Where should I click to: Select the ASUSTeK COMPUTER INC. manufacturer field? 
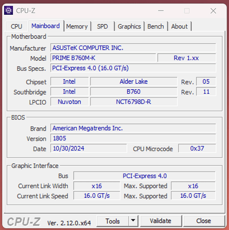(133, 48)
